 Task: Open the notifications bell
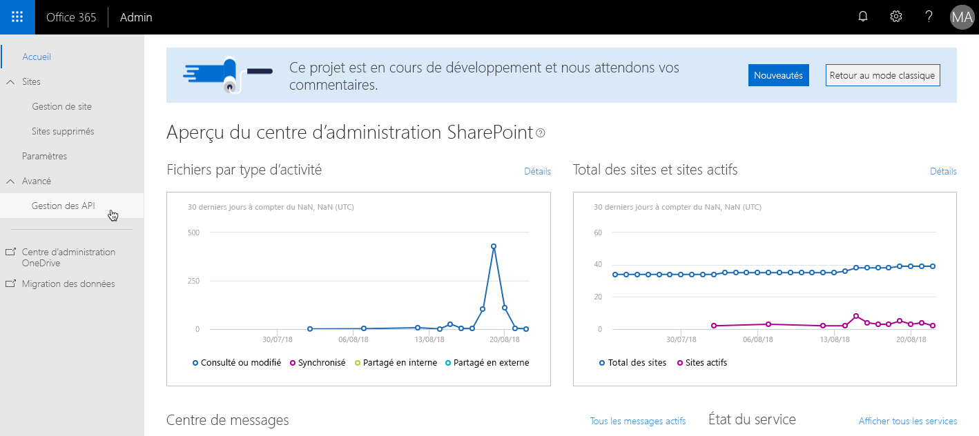click(862, 16)
